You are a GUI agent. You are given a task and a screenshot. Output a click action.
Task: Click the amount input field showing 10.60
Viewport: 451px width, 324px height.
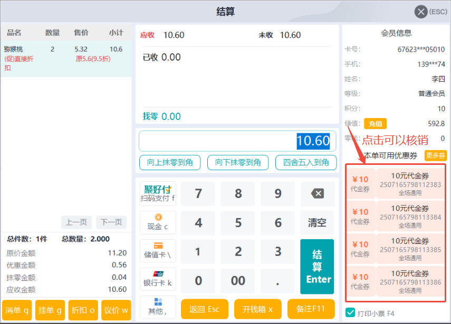237,141
